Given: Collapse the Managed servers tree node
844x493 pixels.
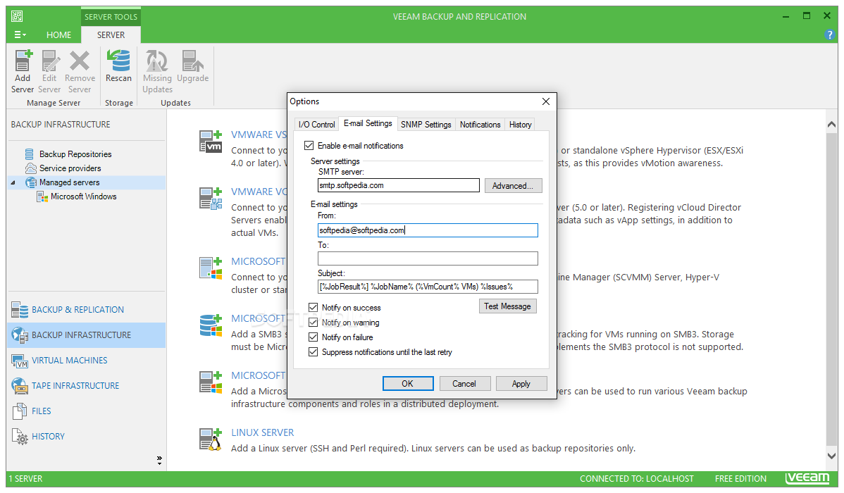Looking at the screenshot, I should [x=13, y=183].
